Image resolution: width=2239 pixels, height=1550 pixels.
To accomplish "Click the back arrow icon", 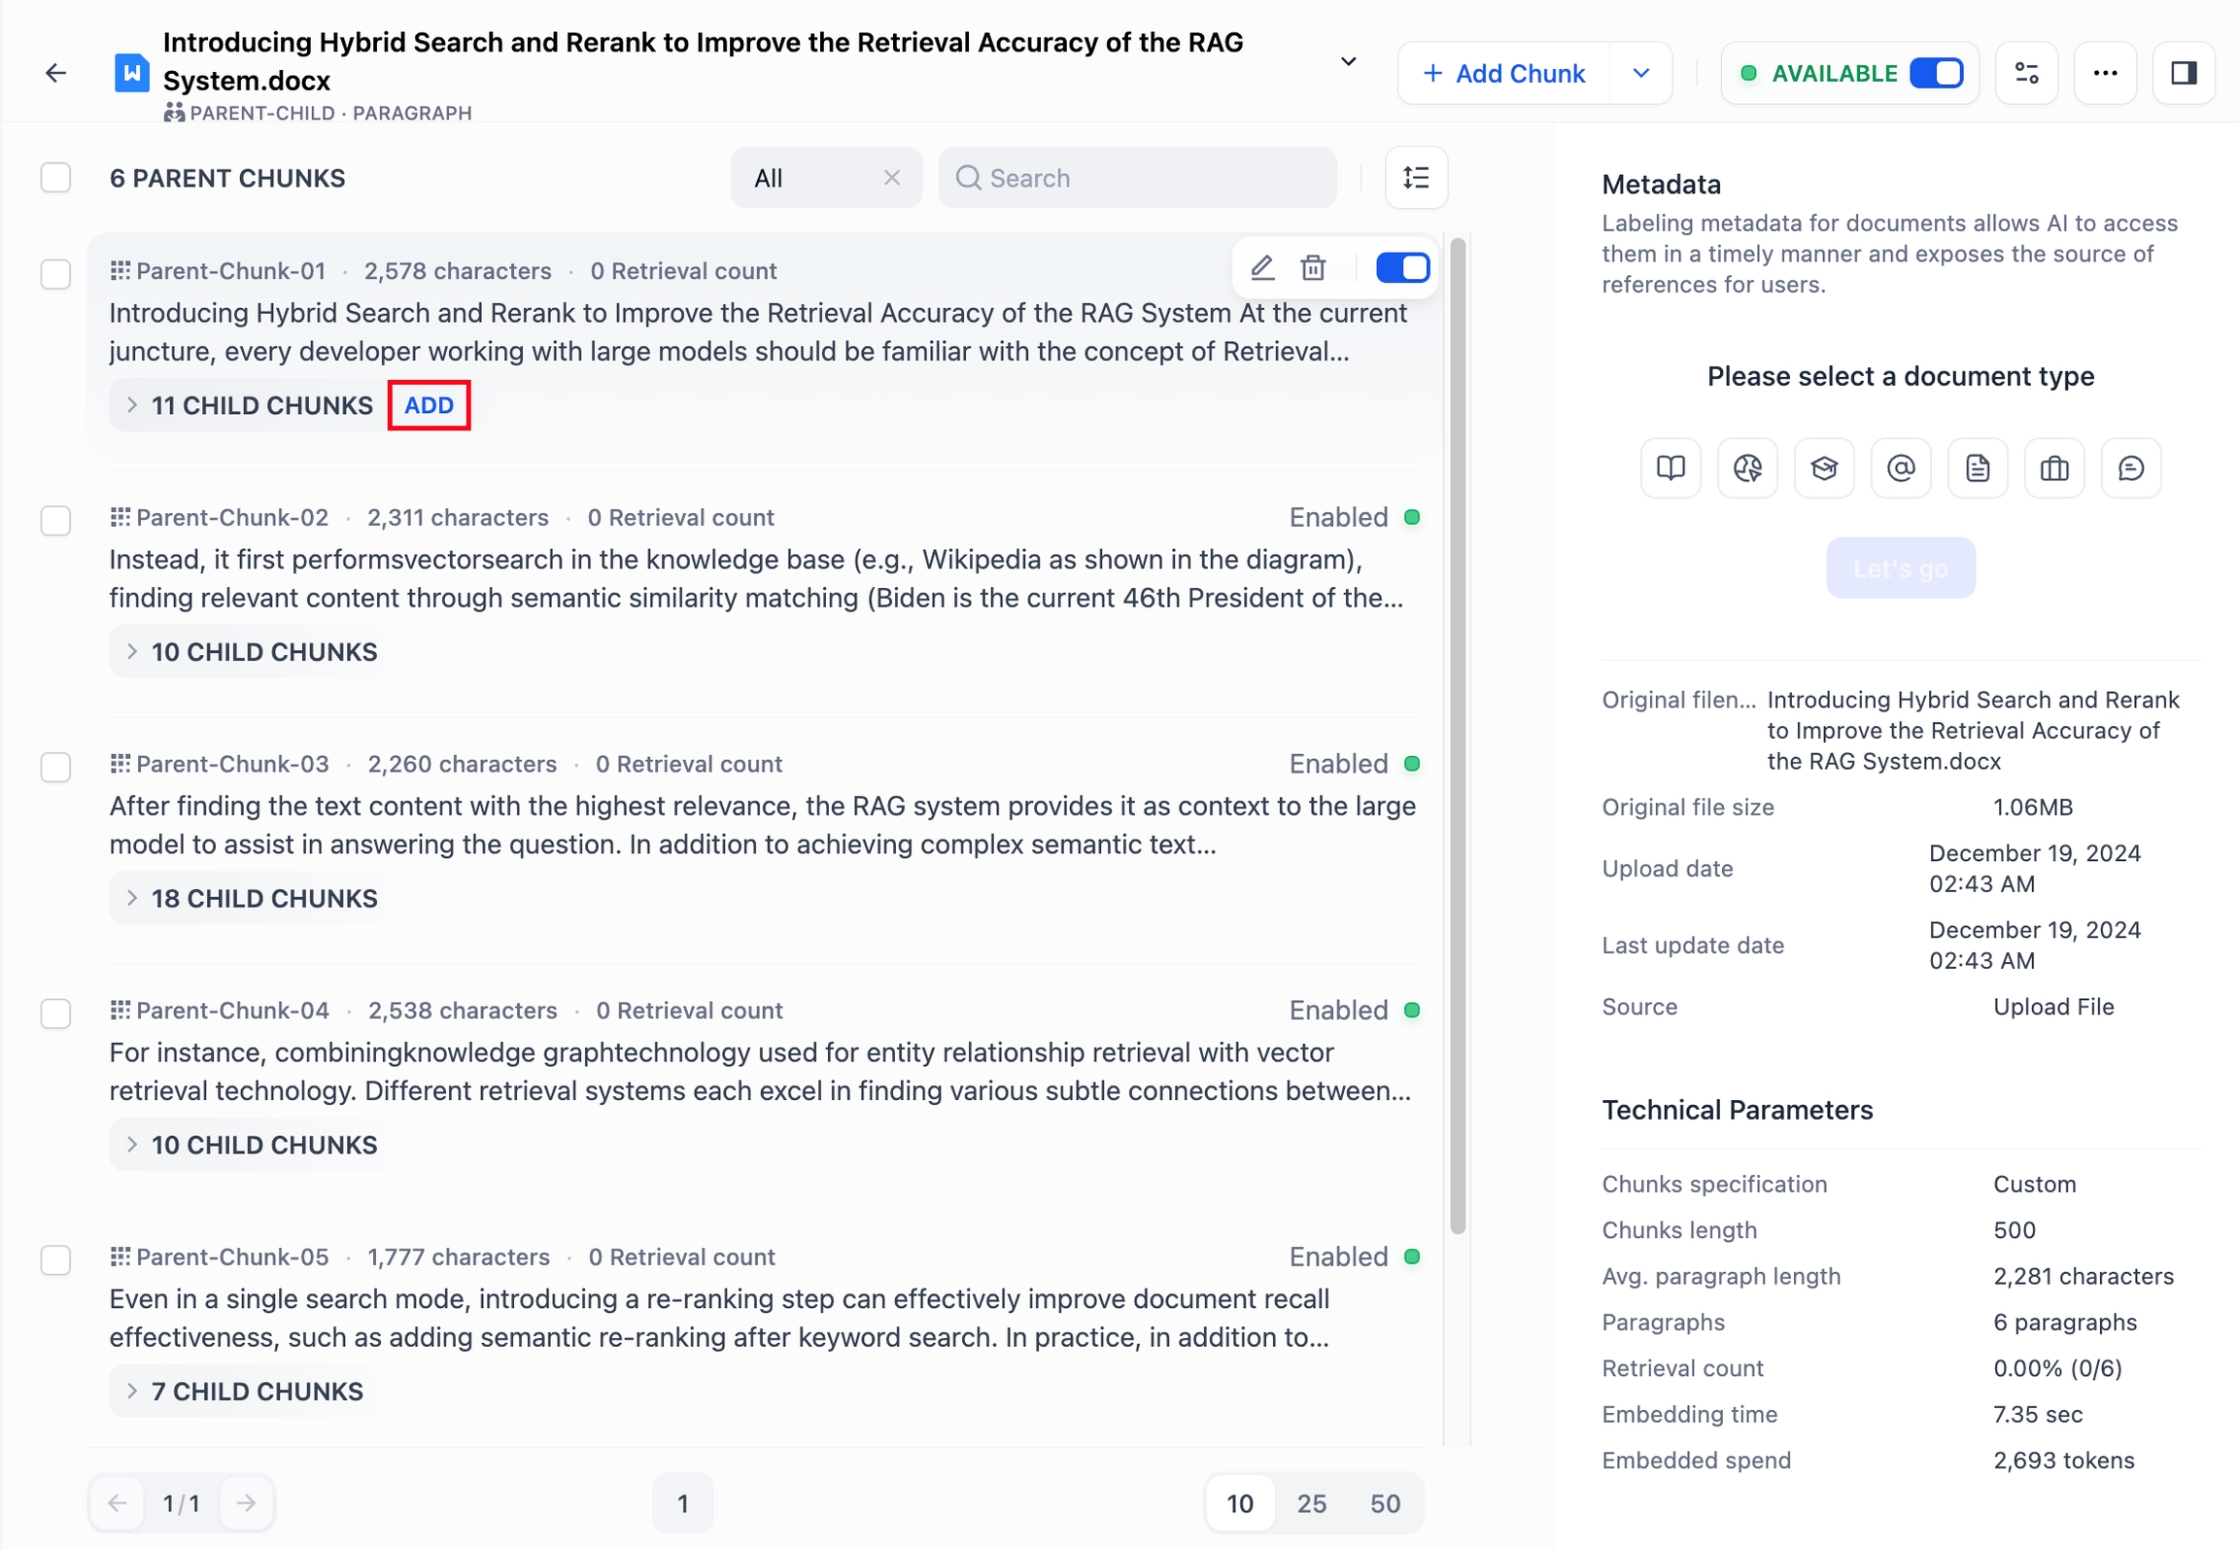I will pos(56,73).
